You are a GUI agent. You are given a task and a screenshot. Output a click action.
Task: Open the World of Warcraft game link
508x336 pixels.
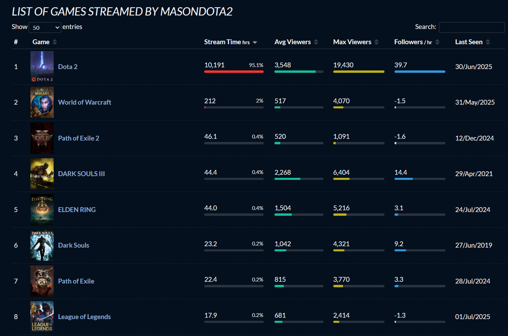(84, 102)
